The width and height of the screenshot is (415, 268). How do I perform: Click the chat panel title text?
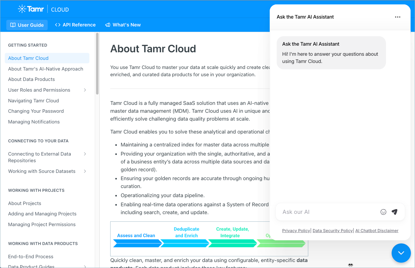pos(305,17)
